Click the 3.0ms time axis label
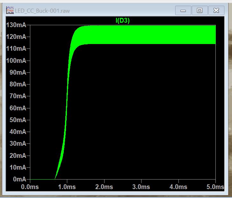232x198 pixels. coord(141,187)
